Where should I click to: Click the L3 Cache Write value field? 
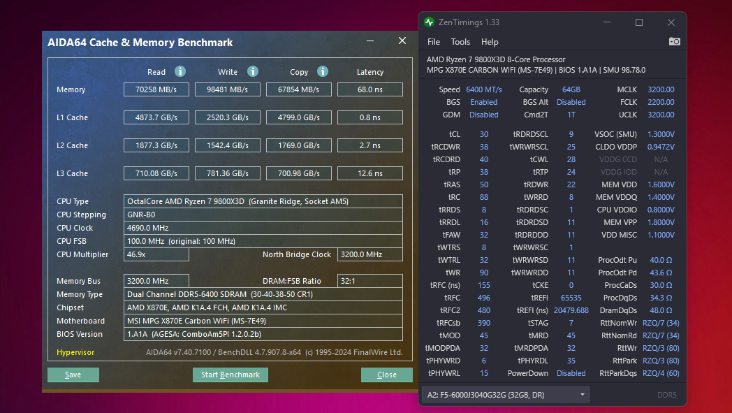pyautogui.click(x=228, y=173)
